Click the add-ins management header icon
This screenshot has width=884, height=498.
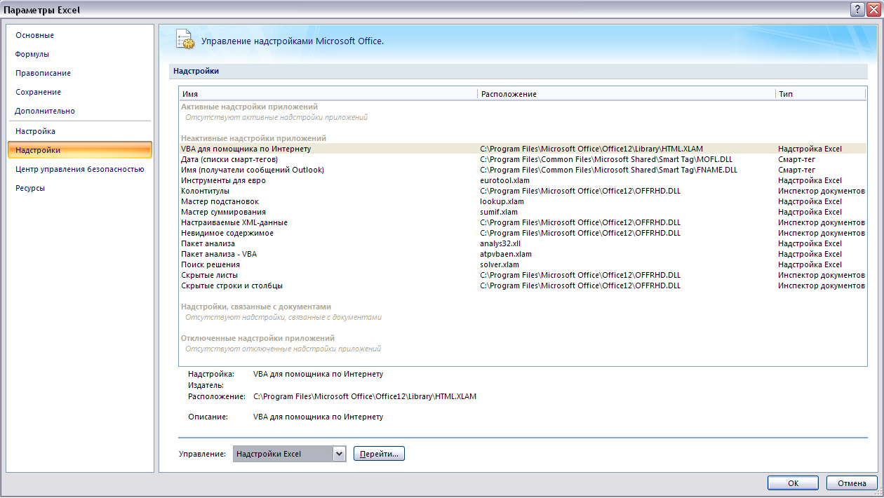pos(185,40)
